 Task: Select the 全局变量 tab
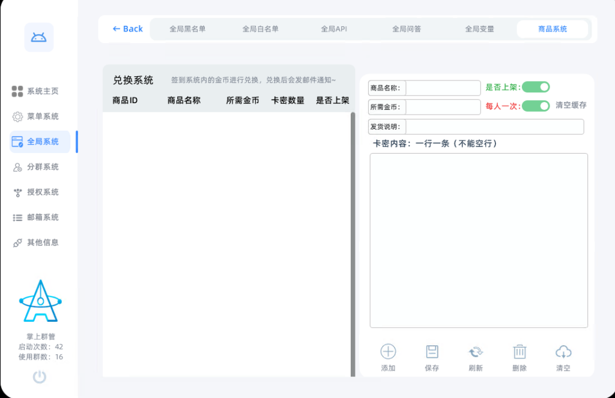(x=479, y=28)
